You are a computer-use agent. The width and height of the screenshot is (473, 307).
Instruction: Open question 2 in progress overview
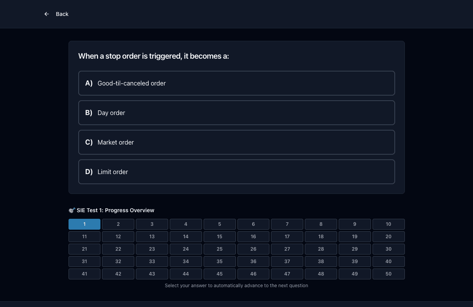coord(118,224)
